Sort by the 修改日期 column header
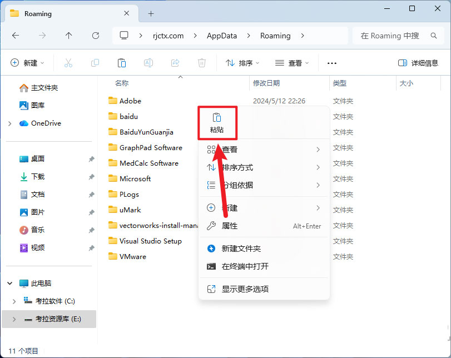 point(266,83)
